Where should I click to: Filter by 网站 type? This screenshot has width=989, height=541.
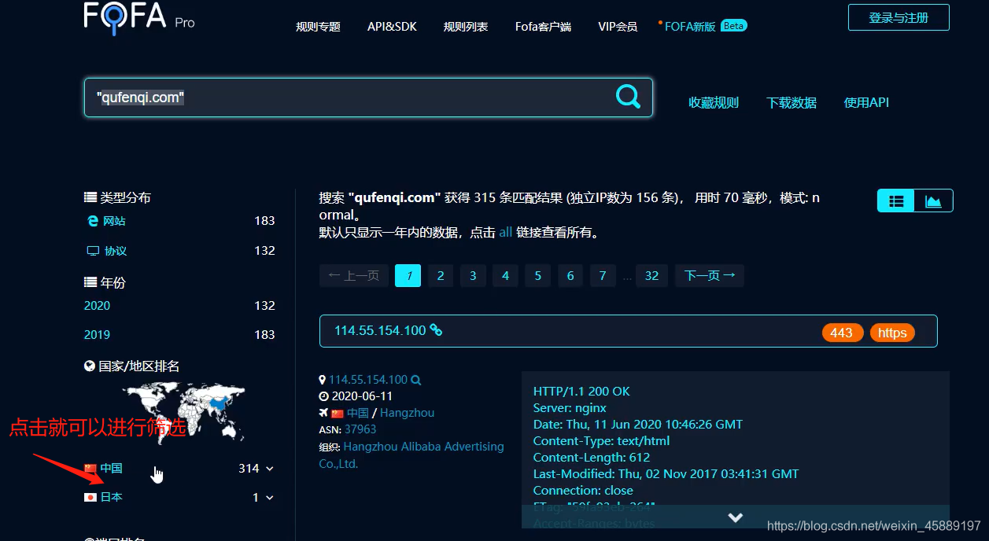(114, 222)
